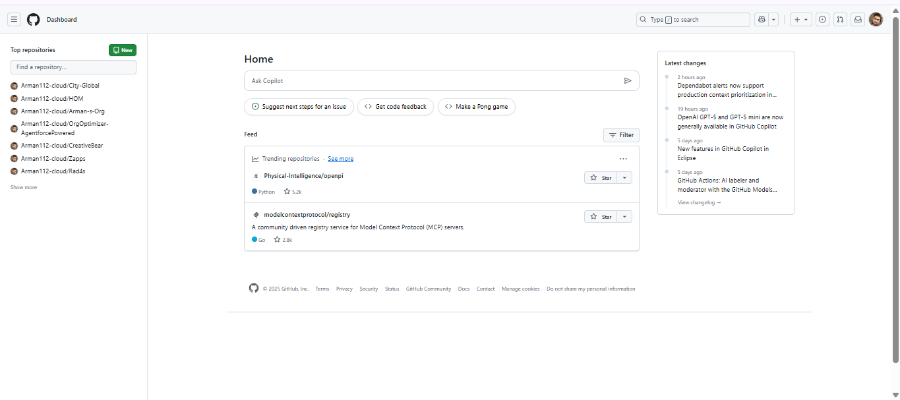
Task: Click the GitHub logo
Action: pos(33,19)
